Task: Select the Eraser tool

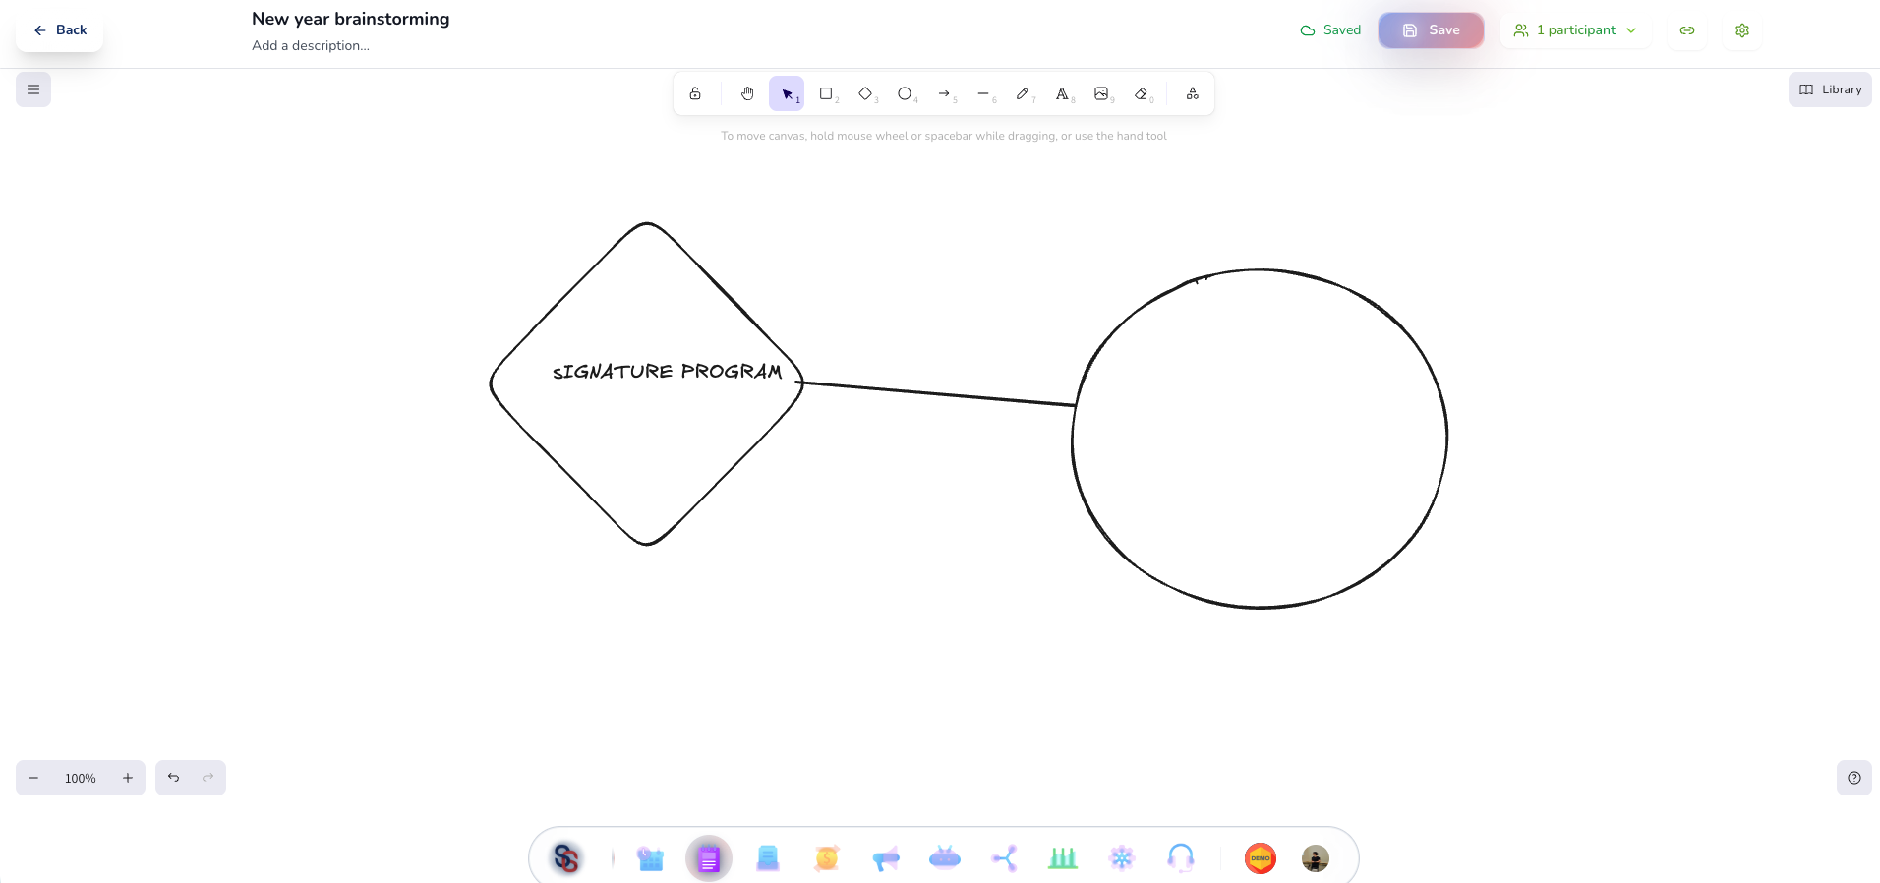Action: [1141, 93]
